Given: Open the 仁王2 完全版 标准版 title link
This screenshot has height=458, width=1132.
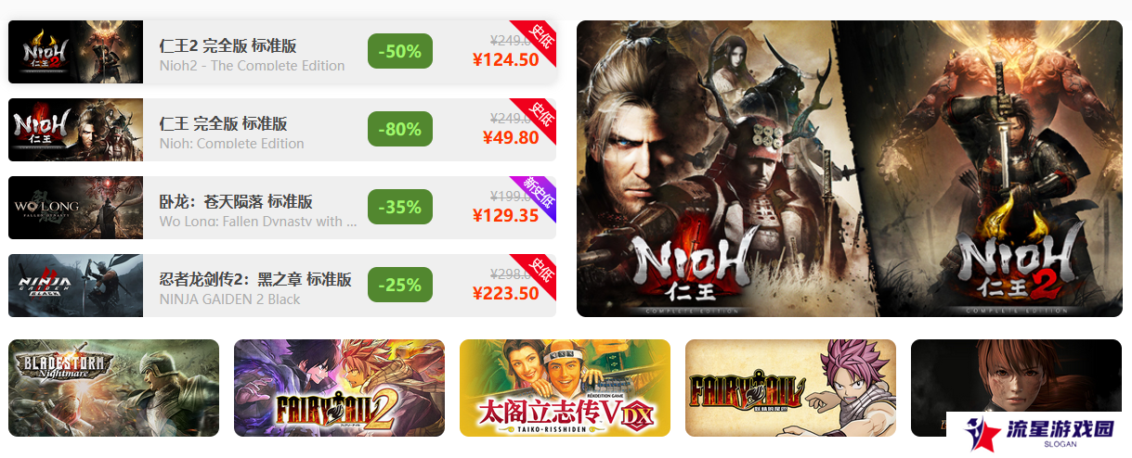Looking at the screenshot, I should 228,45.
